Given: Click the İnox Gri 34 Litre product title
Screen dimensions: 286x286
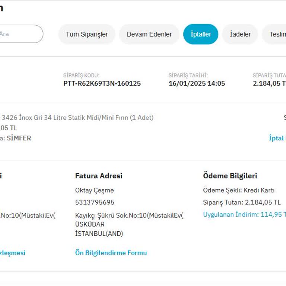Looking at the screenshot, I should [x=77, y=117].
